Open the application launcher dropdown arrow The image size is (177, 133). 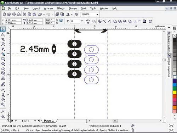click(72, 15)
